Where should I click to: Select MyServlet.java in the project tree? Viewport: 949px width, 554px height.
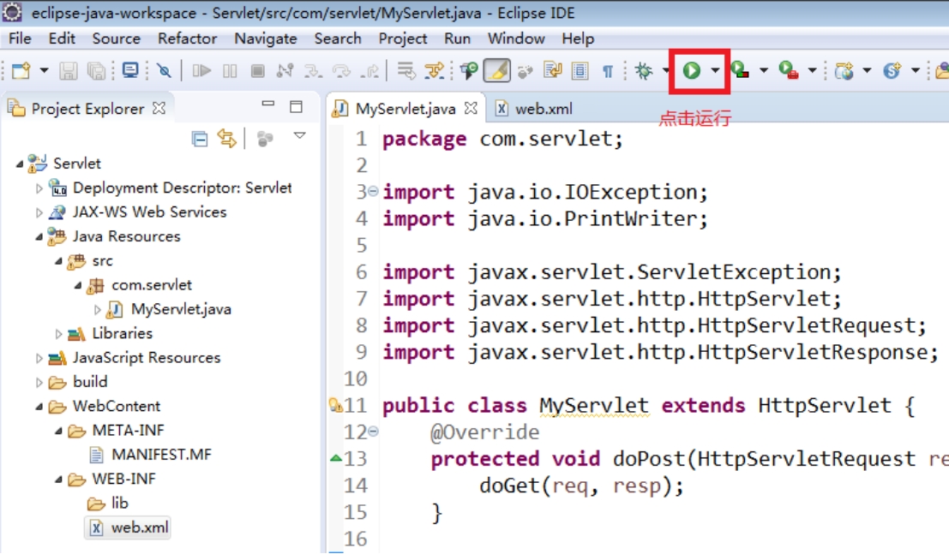pos(181,309)
